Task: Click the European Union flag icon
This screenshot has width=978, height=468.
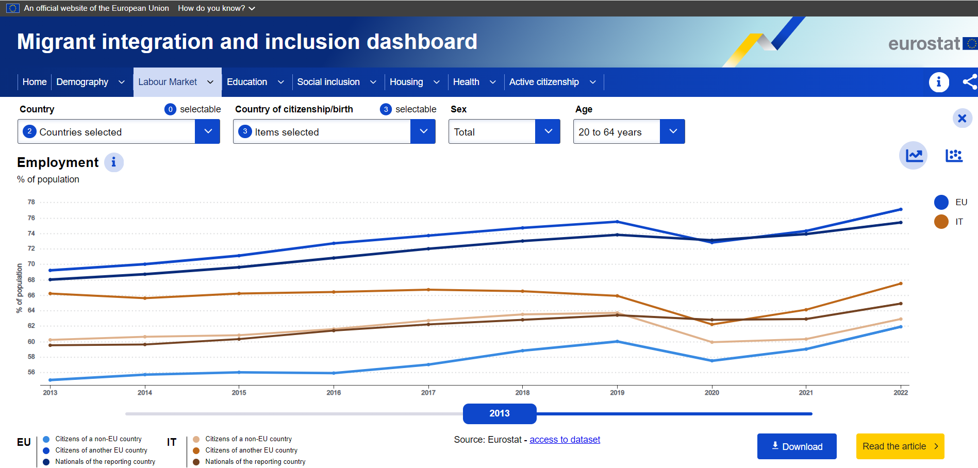Action: (13, 8)
